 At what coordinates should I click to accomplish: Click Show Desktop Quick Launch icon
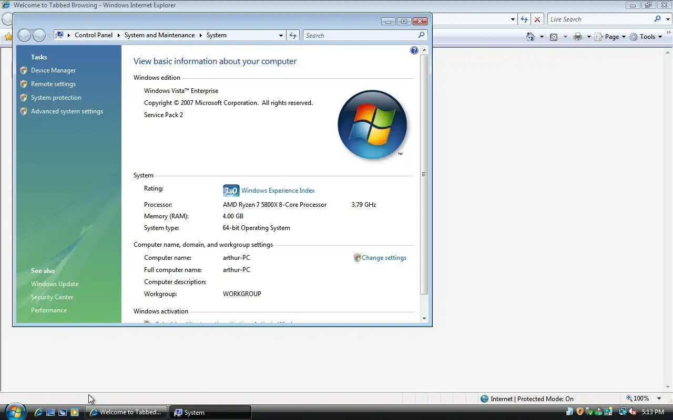(50, 412)
